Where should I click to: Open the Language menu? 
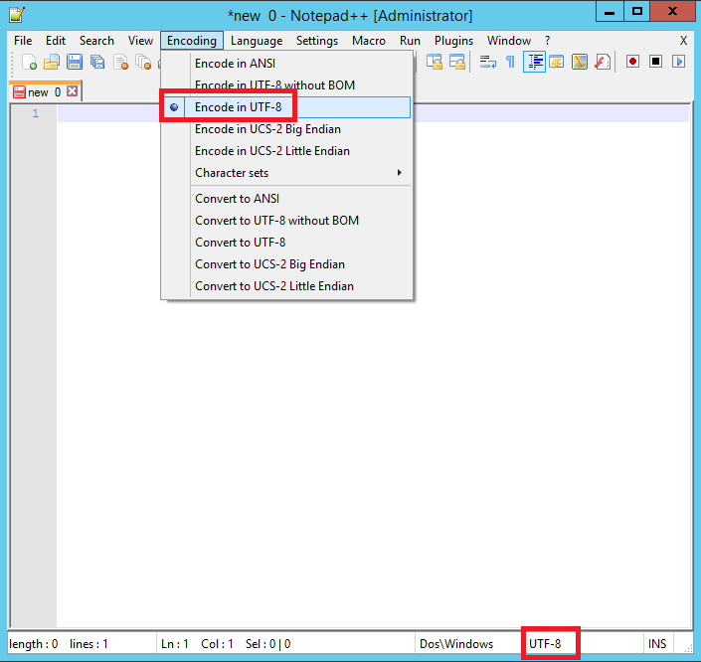[x=257, y=41]
